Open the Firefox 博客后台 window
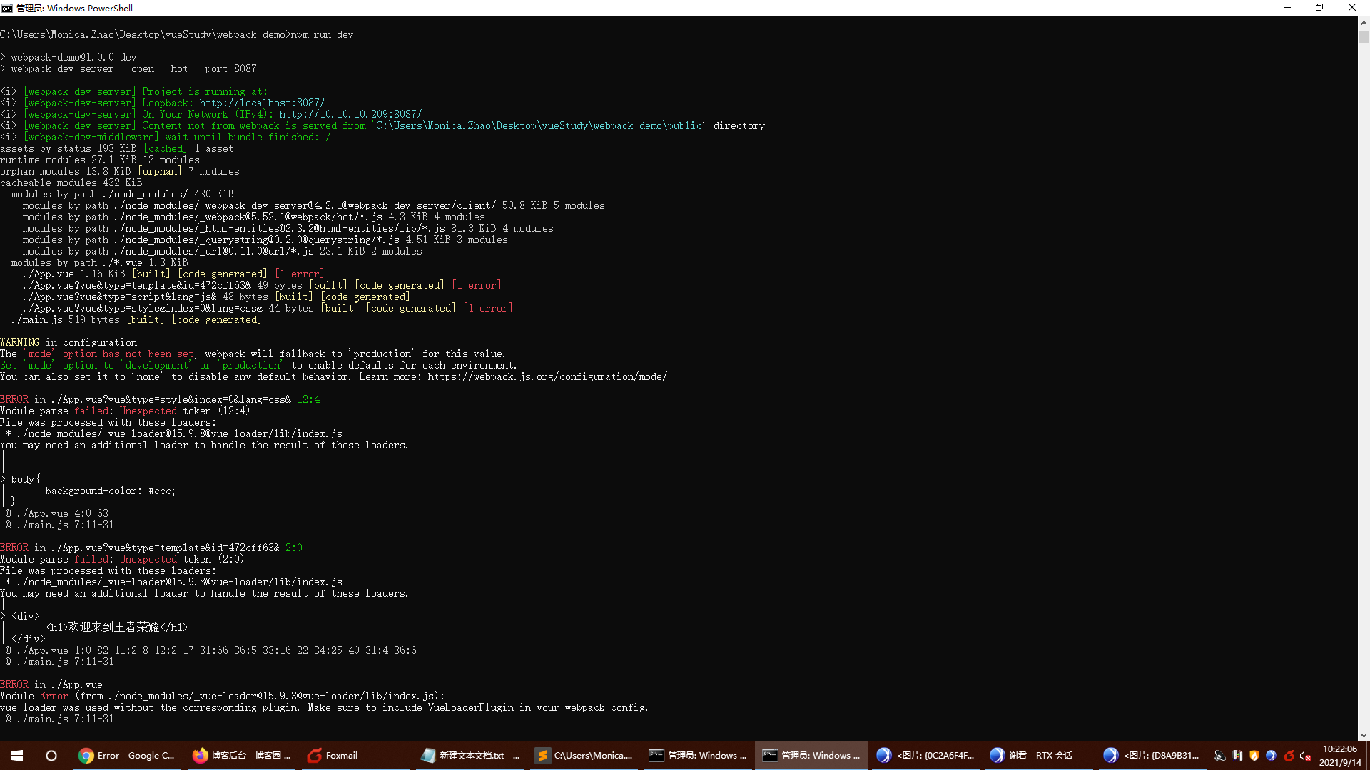1370x770 pixels. pos(241,756)
